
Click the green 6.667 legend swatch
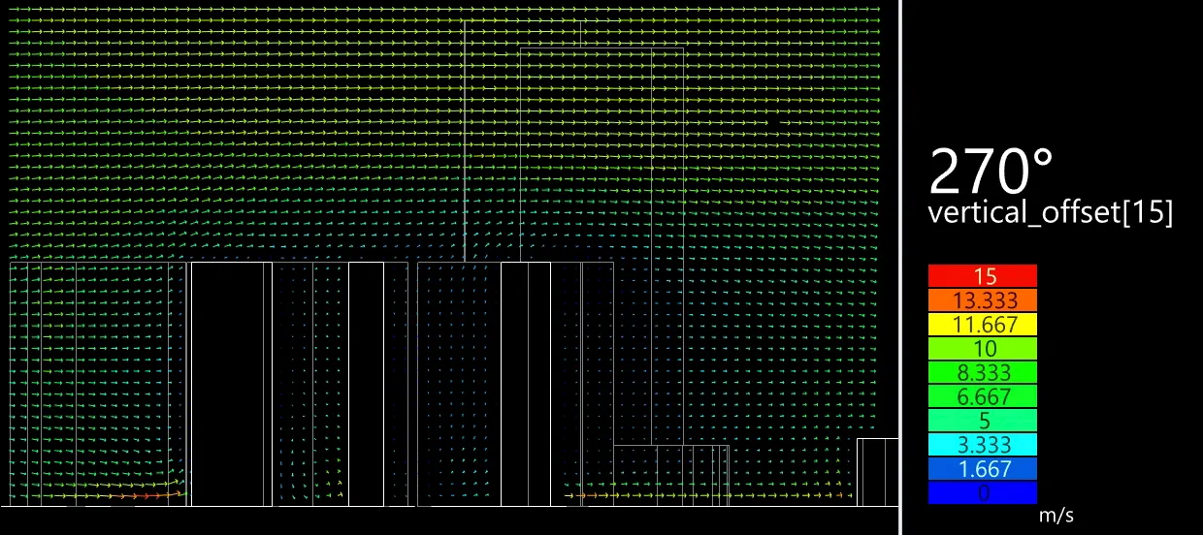(x=983, y=396)
